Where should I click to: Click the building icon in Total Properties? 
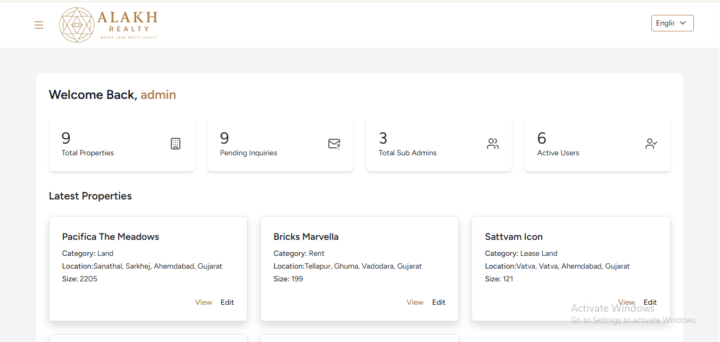[176, 144]
